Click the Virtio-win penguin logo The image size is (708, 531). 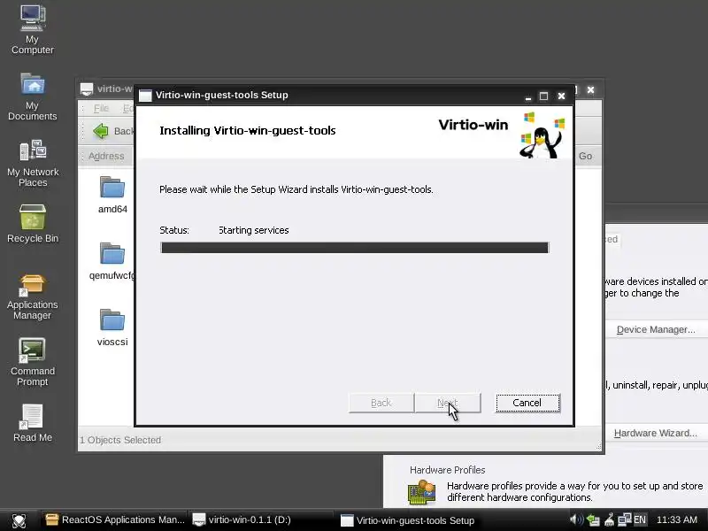542,135
